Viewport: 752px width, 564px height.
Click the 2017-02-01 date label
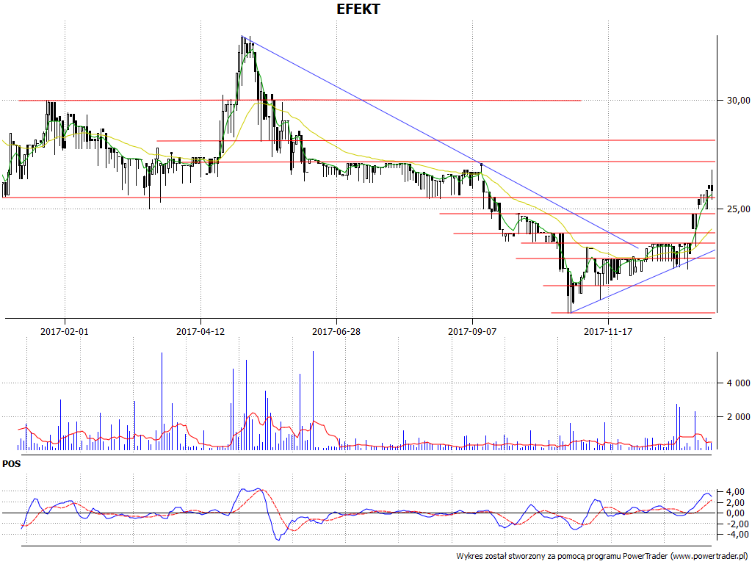click(65, 331)
